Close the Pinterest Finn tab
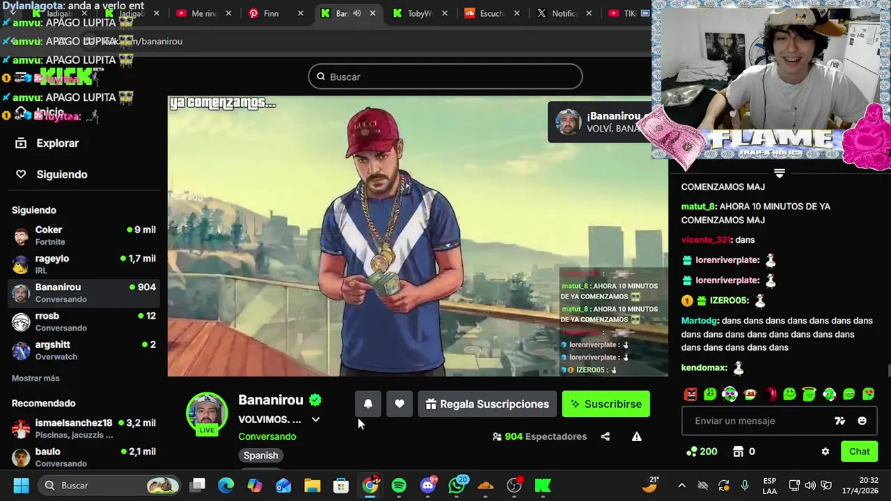The height and width of the screenshot is (501, 891). 301,13
